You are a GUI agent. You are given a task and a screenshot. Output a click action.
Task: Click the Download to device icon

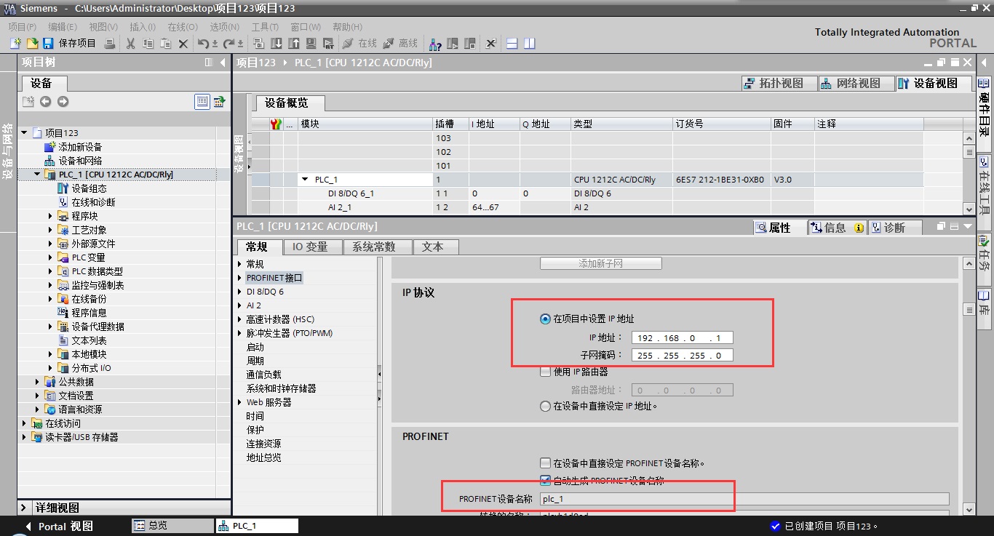277,44
